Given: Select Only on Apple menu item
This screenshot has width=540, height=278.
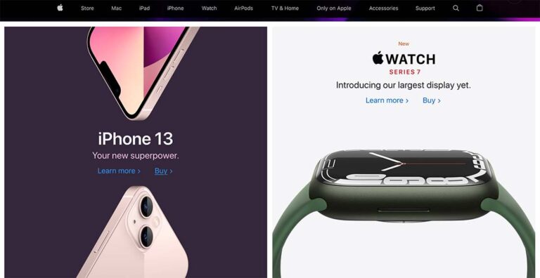Looking at the screenshot, I should (x=333, y=8).
